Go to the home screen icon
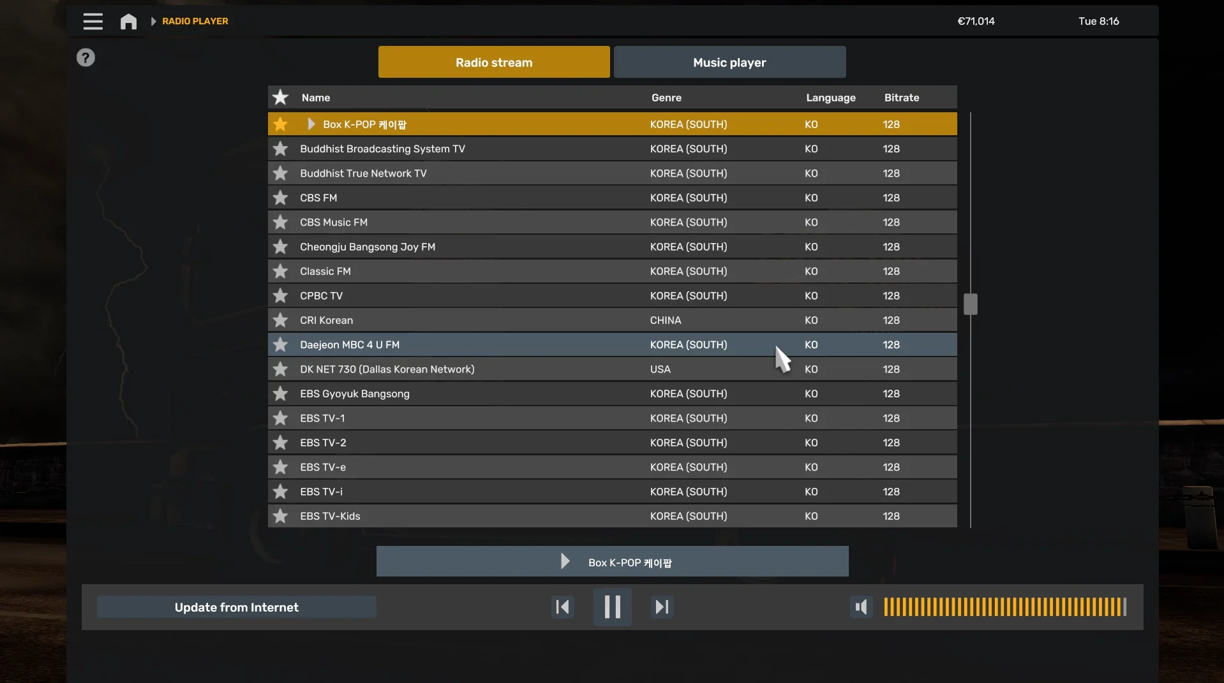1224x683 pixels. click(x=128, y=22)
